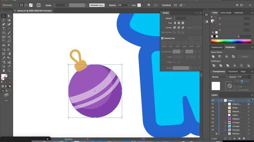
Task: Expand the red Group sublayer
Action: [225, 123]
